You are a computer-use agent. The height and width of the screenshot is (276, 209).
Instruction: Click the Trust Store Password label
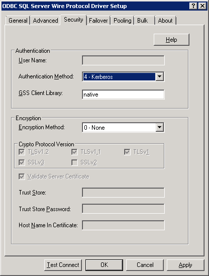coord(45,209)
